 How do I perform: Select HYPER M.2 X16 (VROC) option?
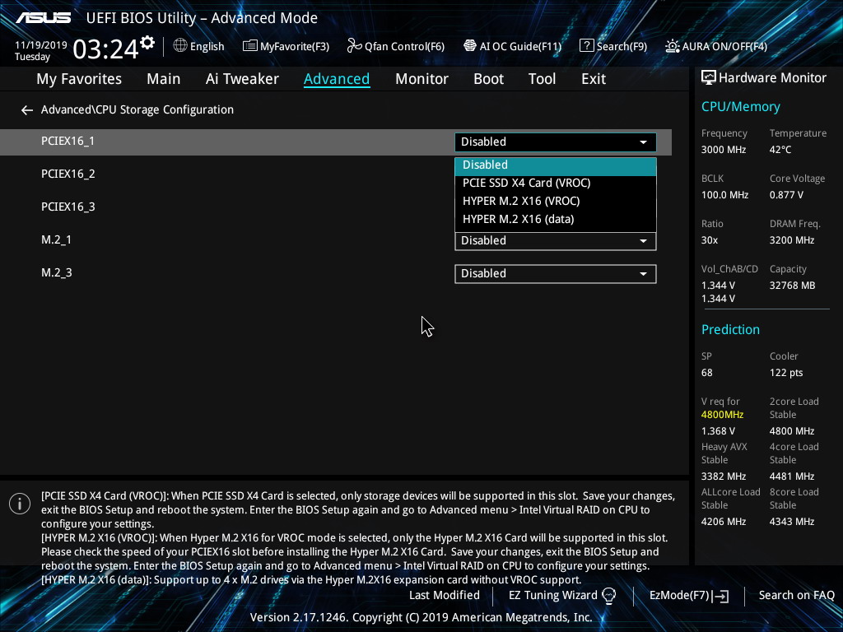556,202
